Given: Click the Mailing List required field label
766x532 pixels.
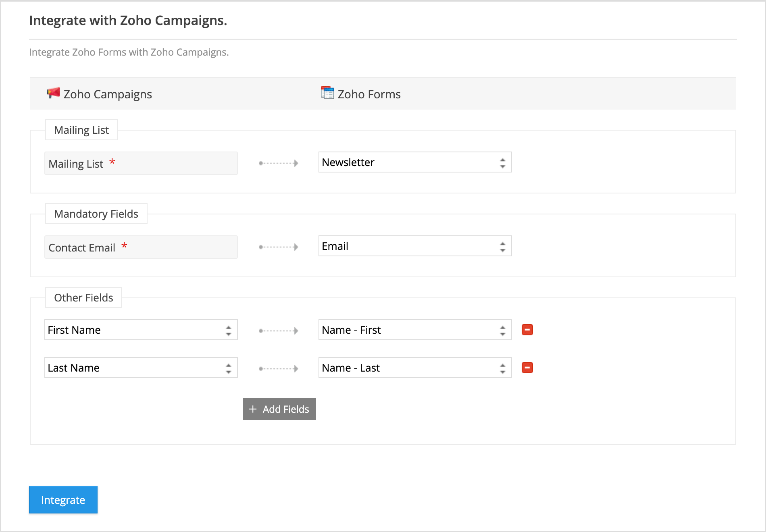Looking at the screenshot, I should tap(141, 163).
